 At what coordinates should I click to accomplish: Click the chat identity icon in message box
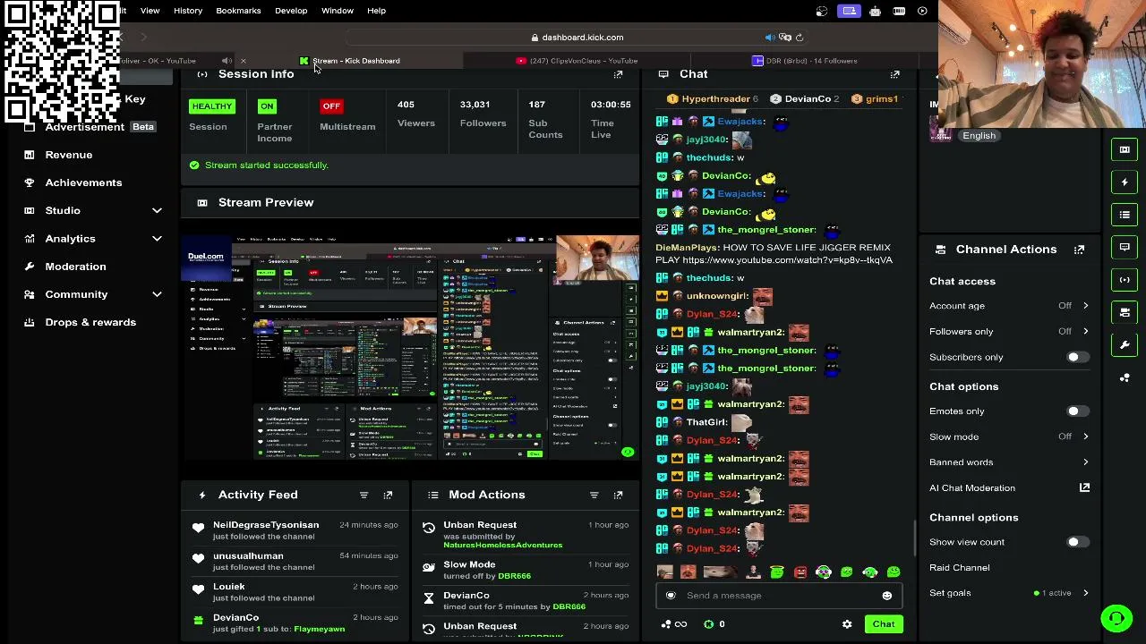click(x=671, y=596)
